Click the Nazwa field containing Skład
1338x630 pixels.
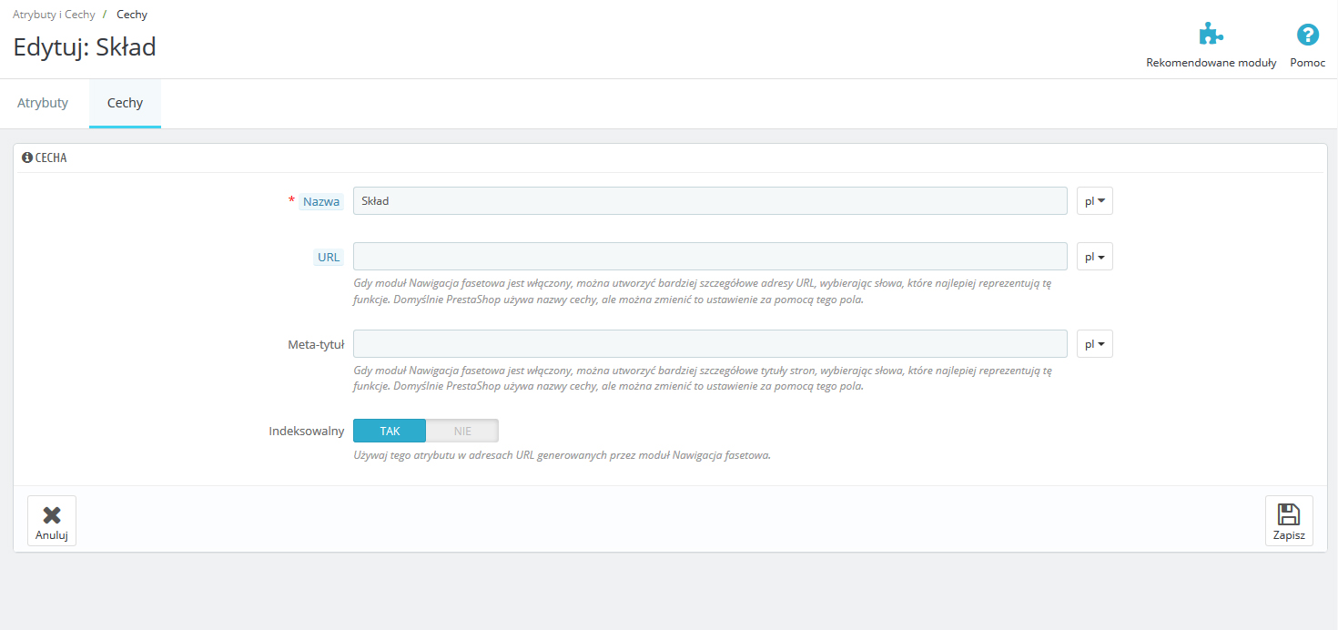[x=709, y=201]
